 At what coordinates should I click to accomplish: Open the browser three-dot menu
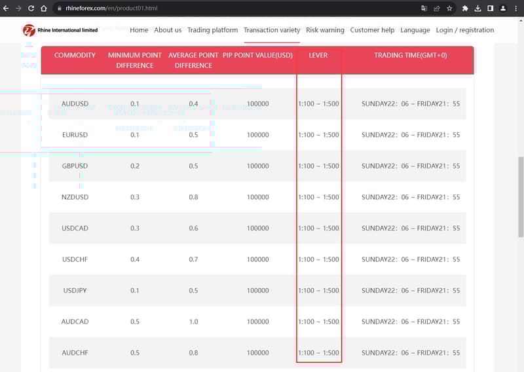tap(515, 9)
